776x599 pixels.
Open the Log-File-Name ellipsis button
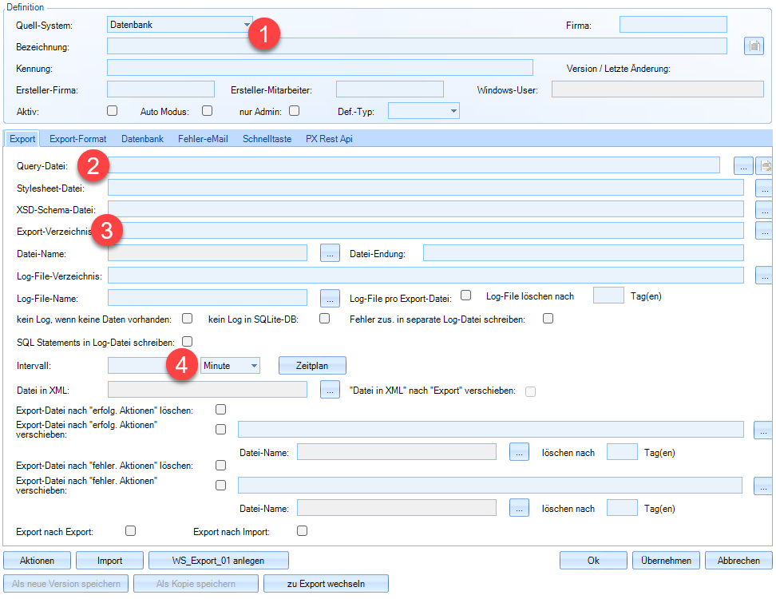point(331,298)
